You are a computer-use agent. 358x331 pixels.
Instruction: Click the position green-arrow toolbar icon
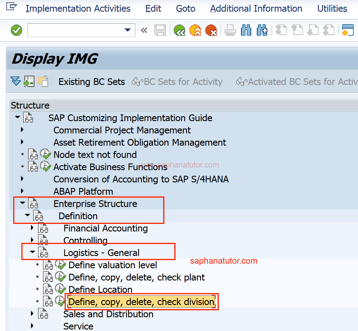29,81
